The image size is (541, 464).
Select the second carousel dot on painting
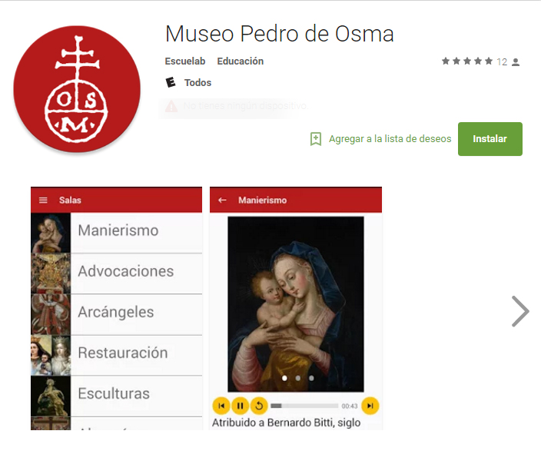click(x=297, y=378)
